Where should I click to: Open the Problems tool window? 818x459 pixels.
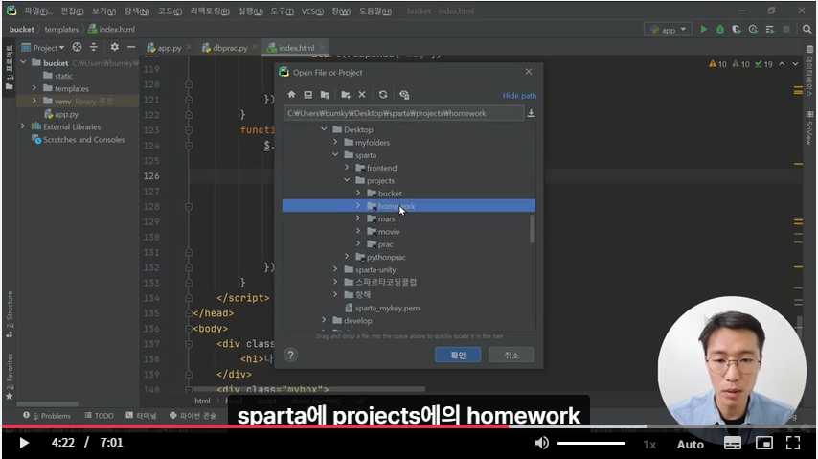point(47,416)
